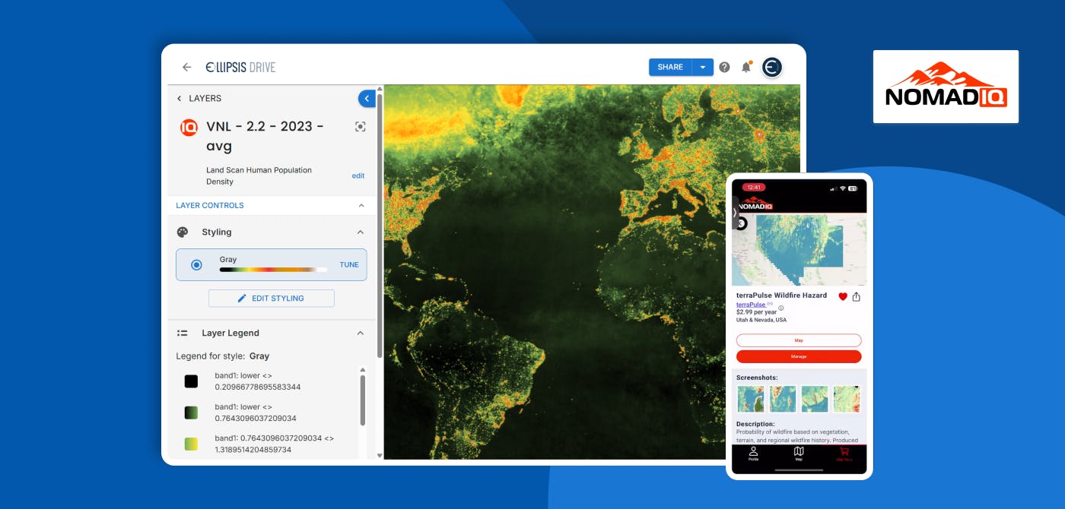This screenshot has width=1065, height=509.
Task: Tap the share icon next to heart
Action: [857, 297]
